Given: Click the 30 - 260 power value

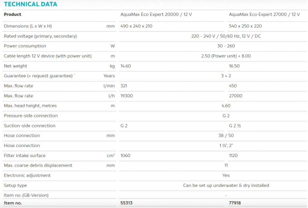Looking at the screenshot, I should 226,46.
